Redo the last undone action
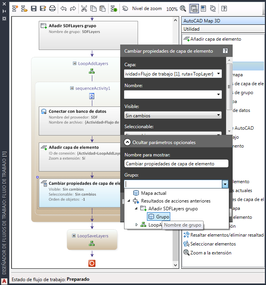 pyautogui.click(x=73, y=9)
